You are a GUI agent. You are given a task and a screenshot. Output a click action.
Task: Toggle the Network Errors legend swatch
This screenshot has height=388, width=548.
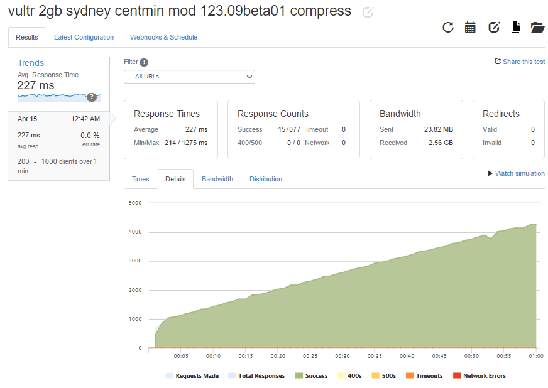tap(457, 376)
